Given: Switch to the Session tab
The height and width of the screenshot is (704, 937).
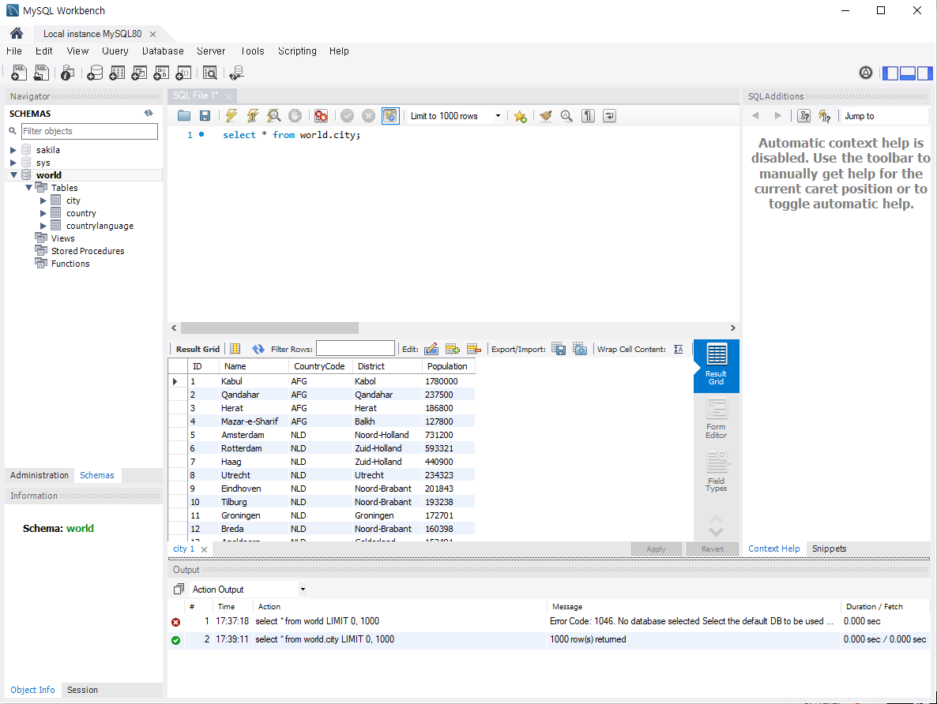Looking at the screenshot, I should [82, 690].
